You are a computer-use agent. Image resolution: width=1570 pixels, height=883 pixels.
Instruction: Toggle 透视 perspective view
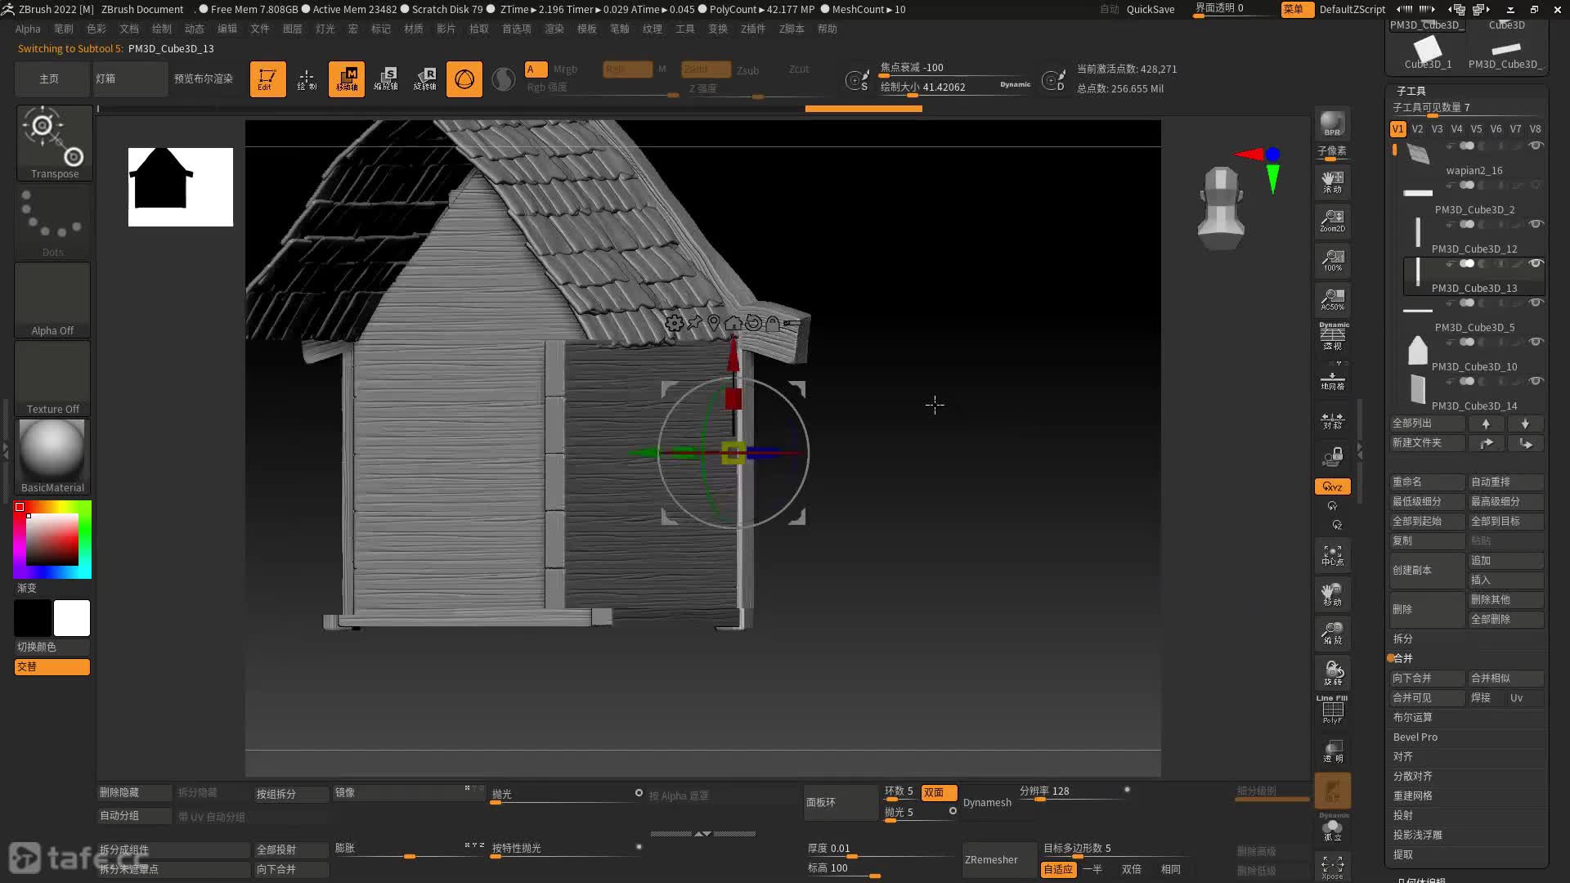1332,337
